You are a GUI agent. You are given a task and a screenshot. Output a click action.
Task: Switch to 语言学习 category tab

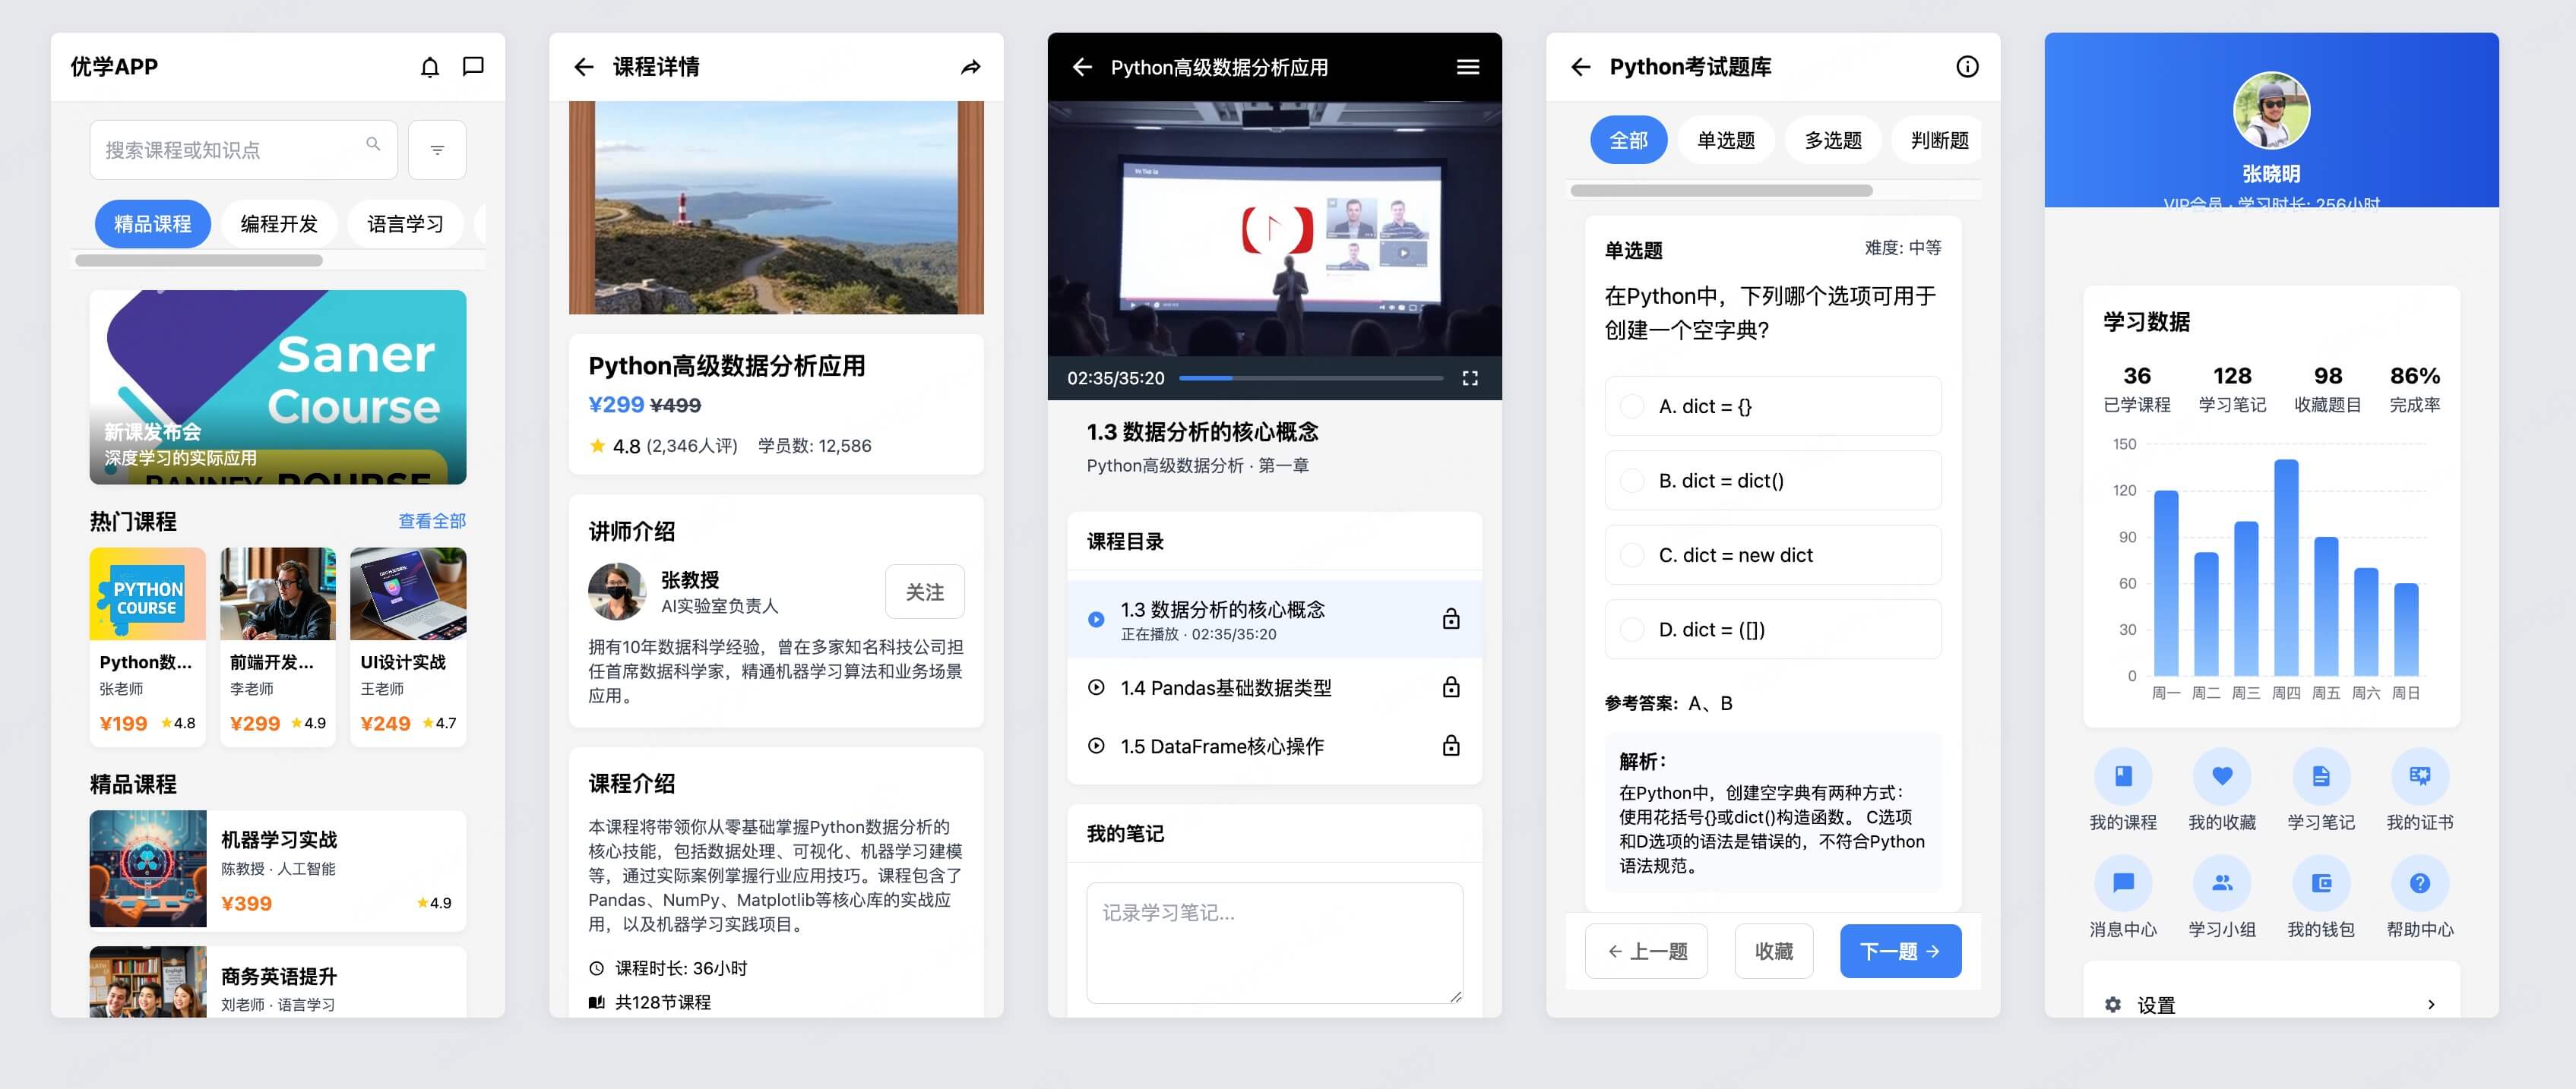(x=405, y=224)
